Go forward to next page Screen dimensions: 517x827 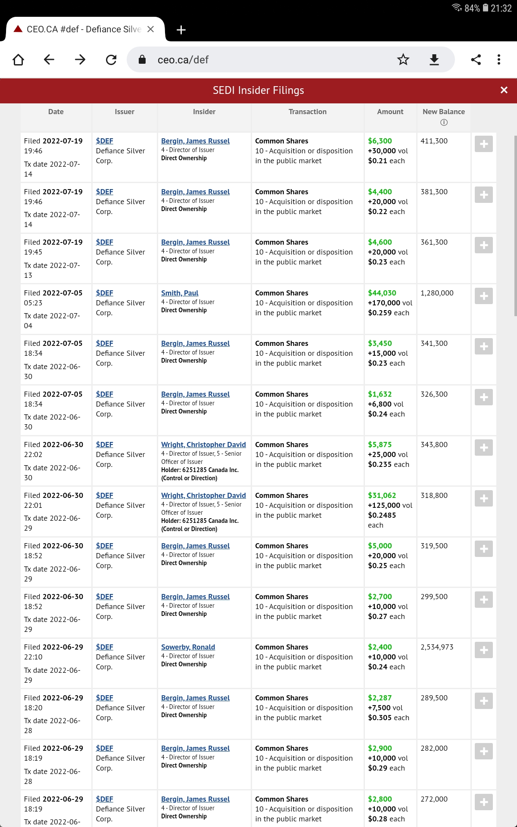[x=80, y=59]
